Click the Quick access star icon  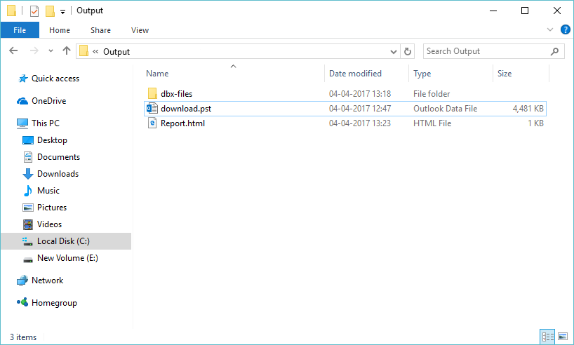coord(23,79)
